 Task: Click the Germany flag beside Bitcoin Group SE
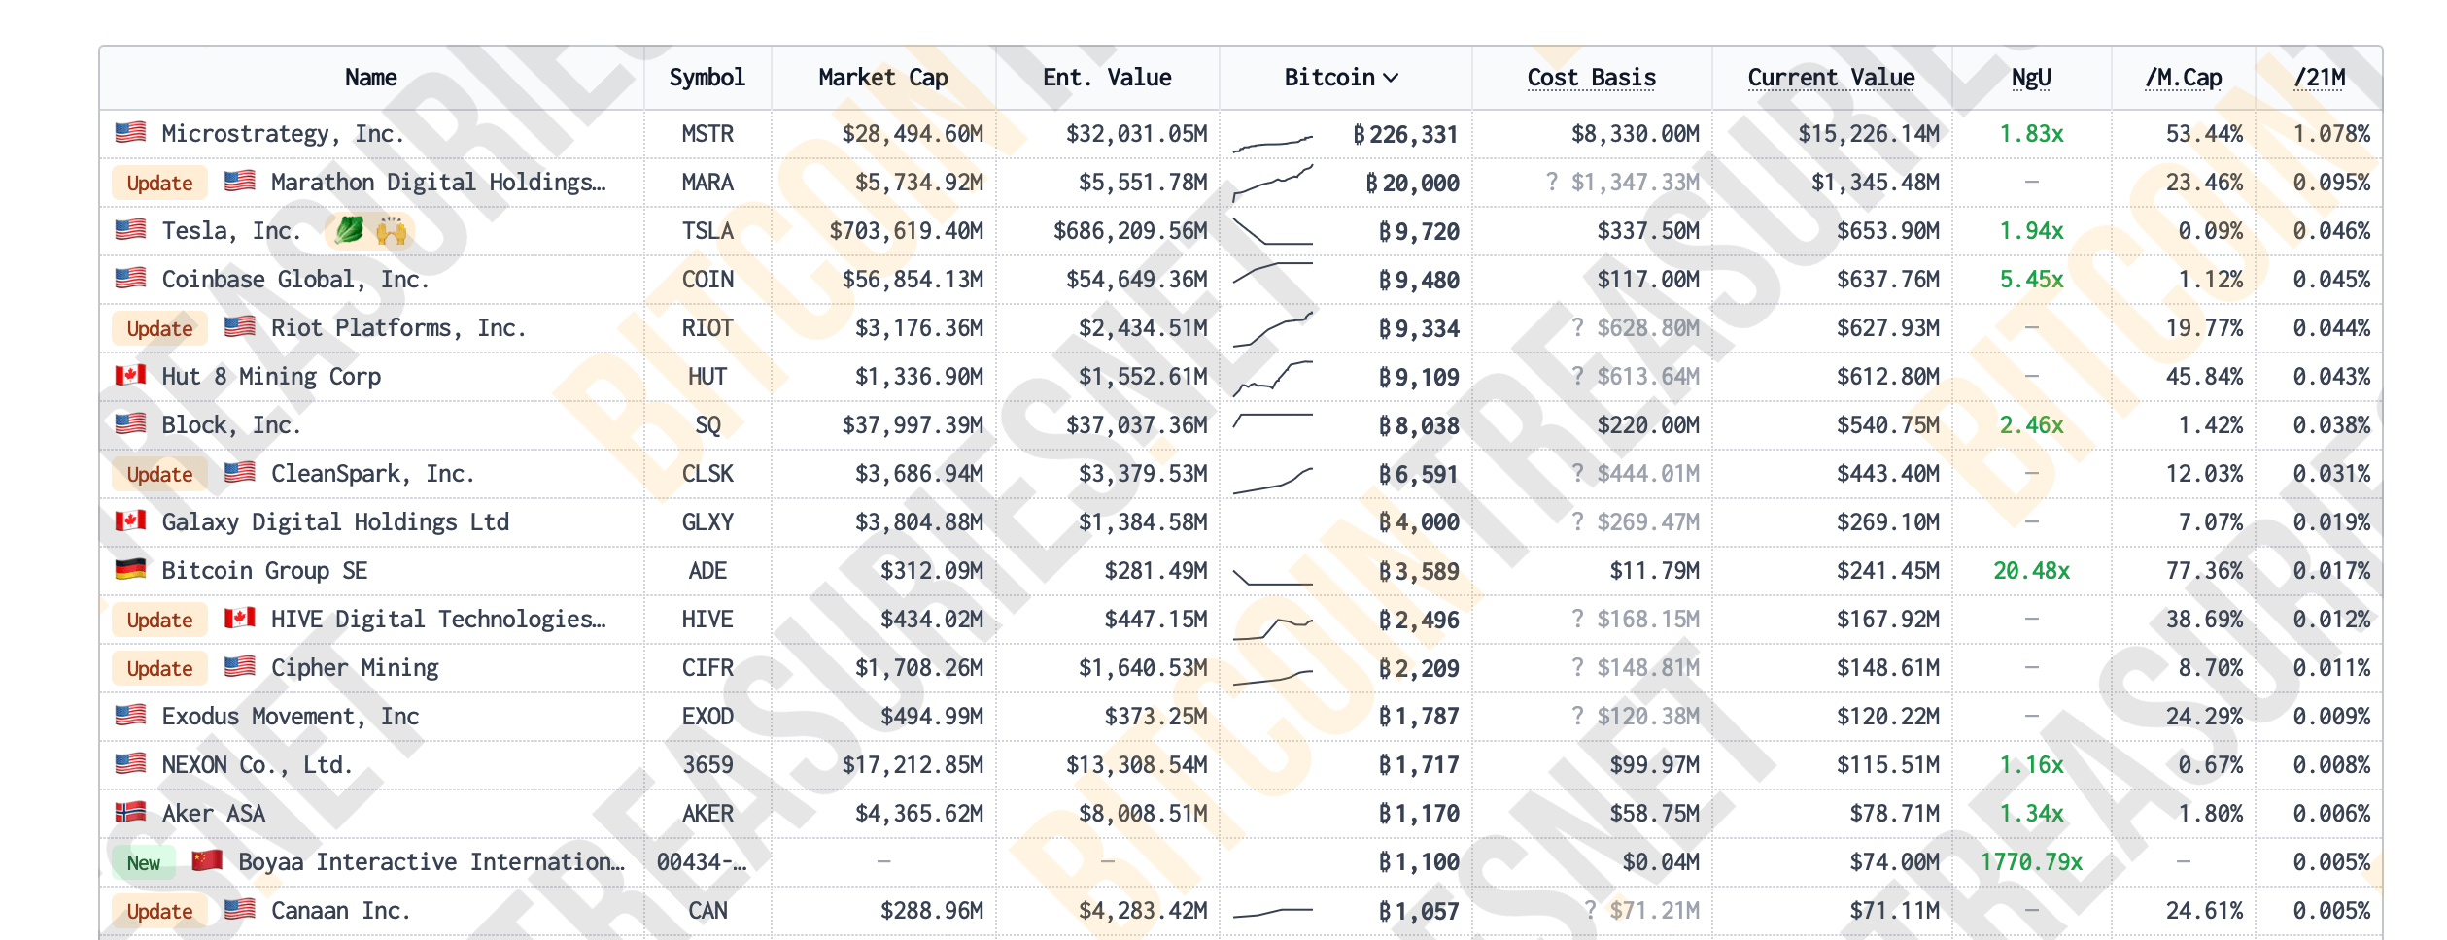point(130,569)
